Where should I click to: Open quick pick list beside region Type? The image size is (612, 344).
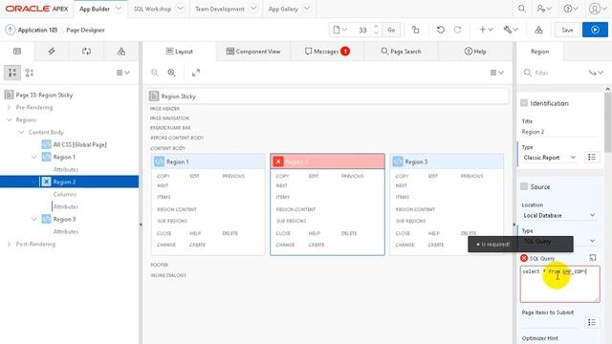pos(592,157)
